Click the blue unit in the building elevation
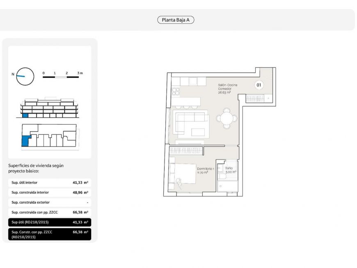 25,116
